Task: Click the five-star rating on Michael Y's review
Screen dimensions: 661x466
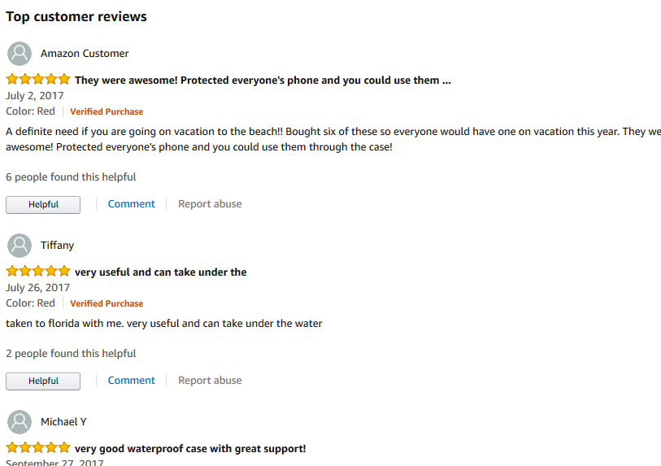Action: 38,447
